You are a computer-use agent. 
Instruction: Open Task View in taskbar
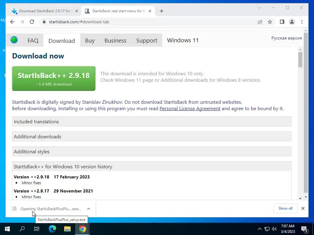(x=37, y=229)
